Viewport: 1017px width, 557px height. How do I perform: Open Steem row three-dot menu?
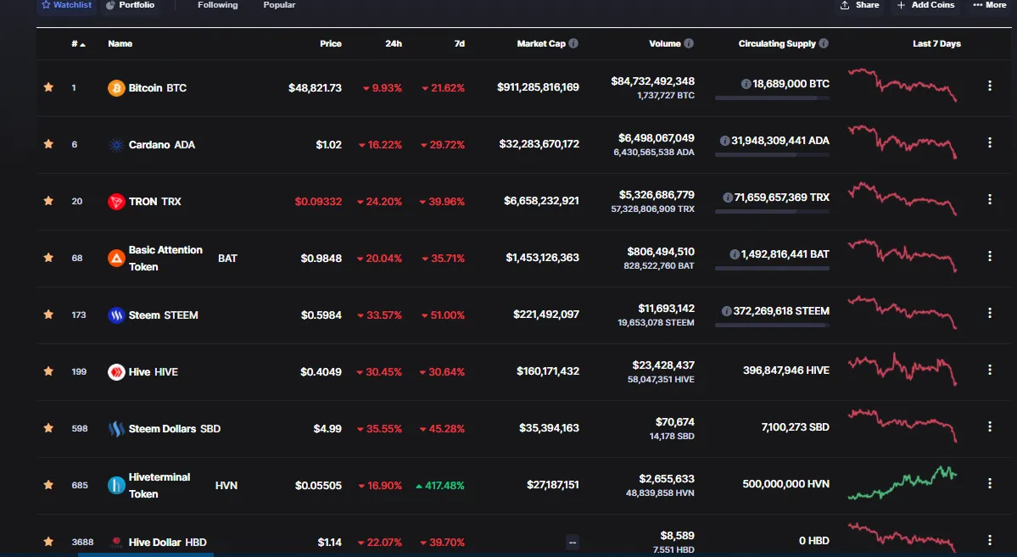click(990, 313)
